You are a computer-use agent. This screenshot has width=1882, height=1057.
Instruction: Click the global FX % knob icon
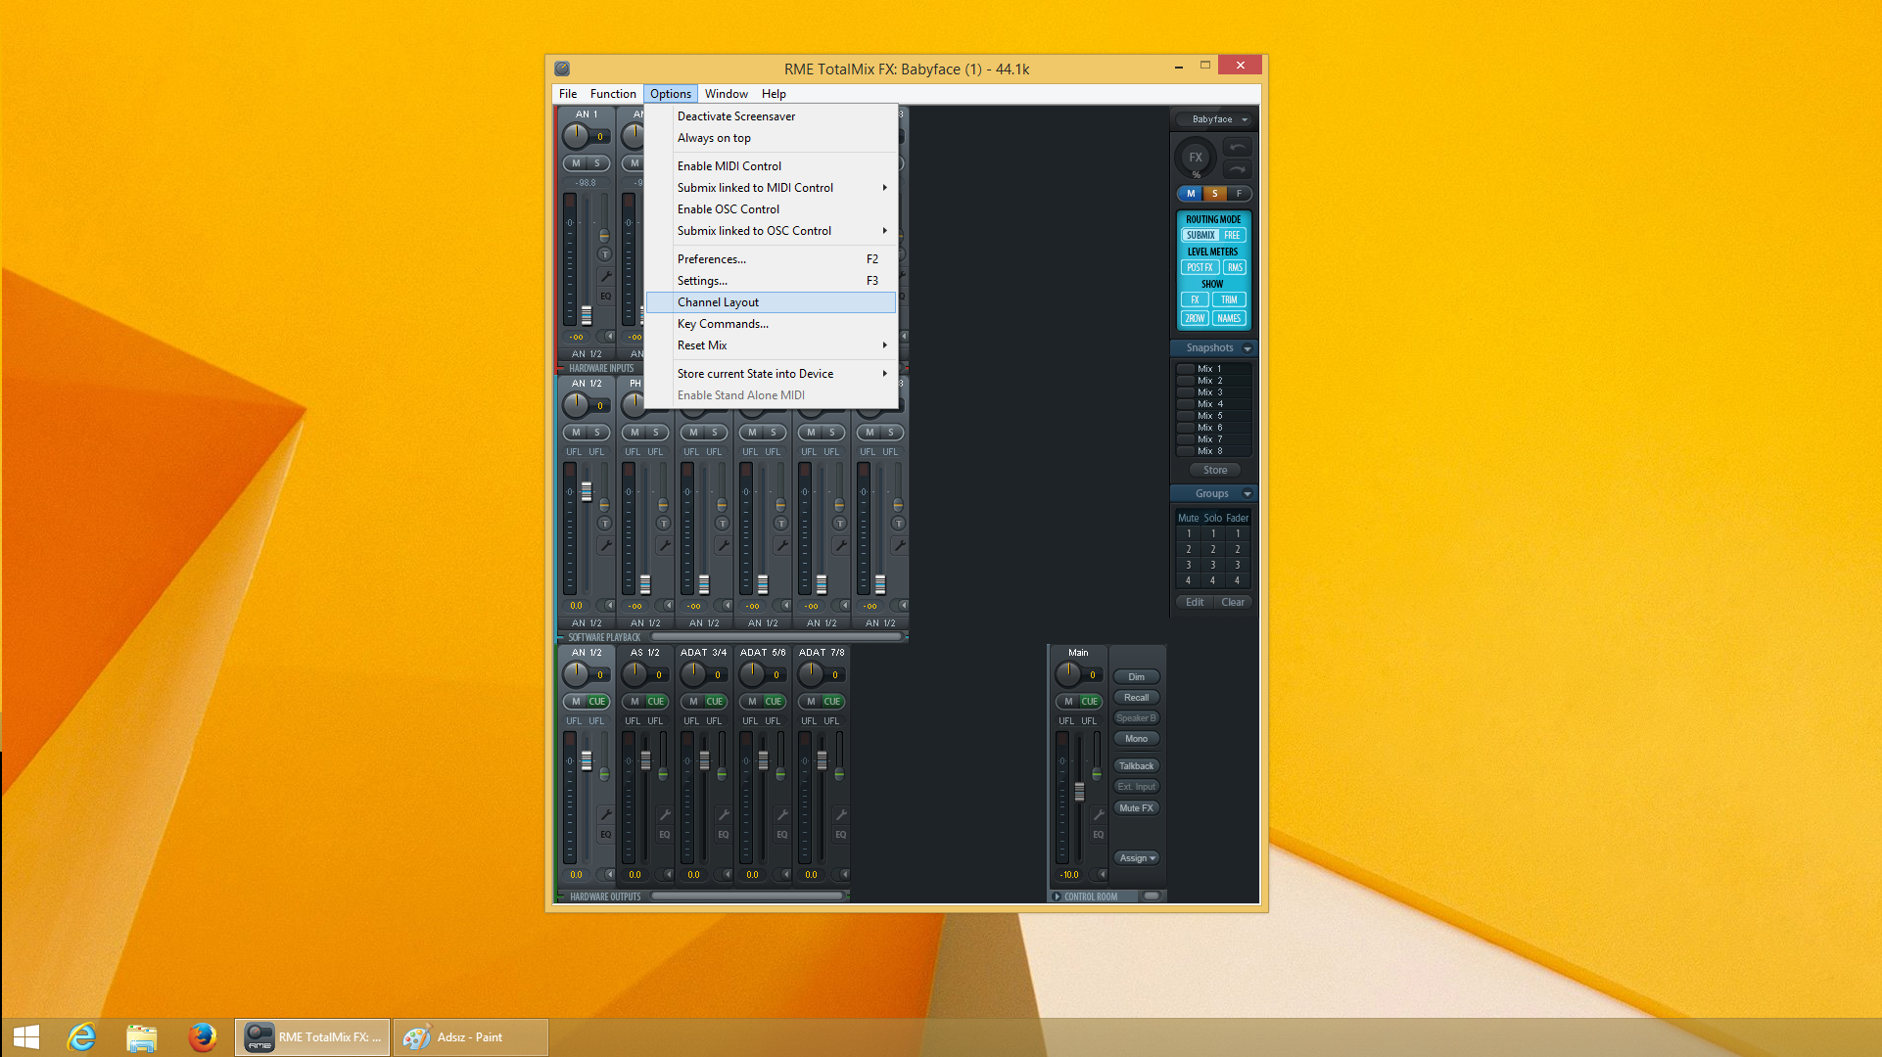[x=1195, y=157]
